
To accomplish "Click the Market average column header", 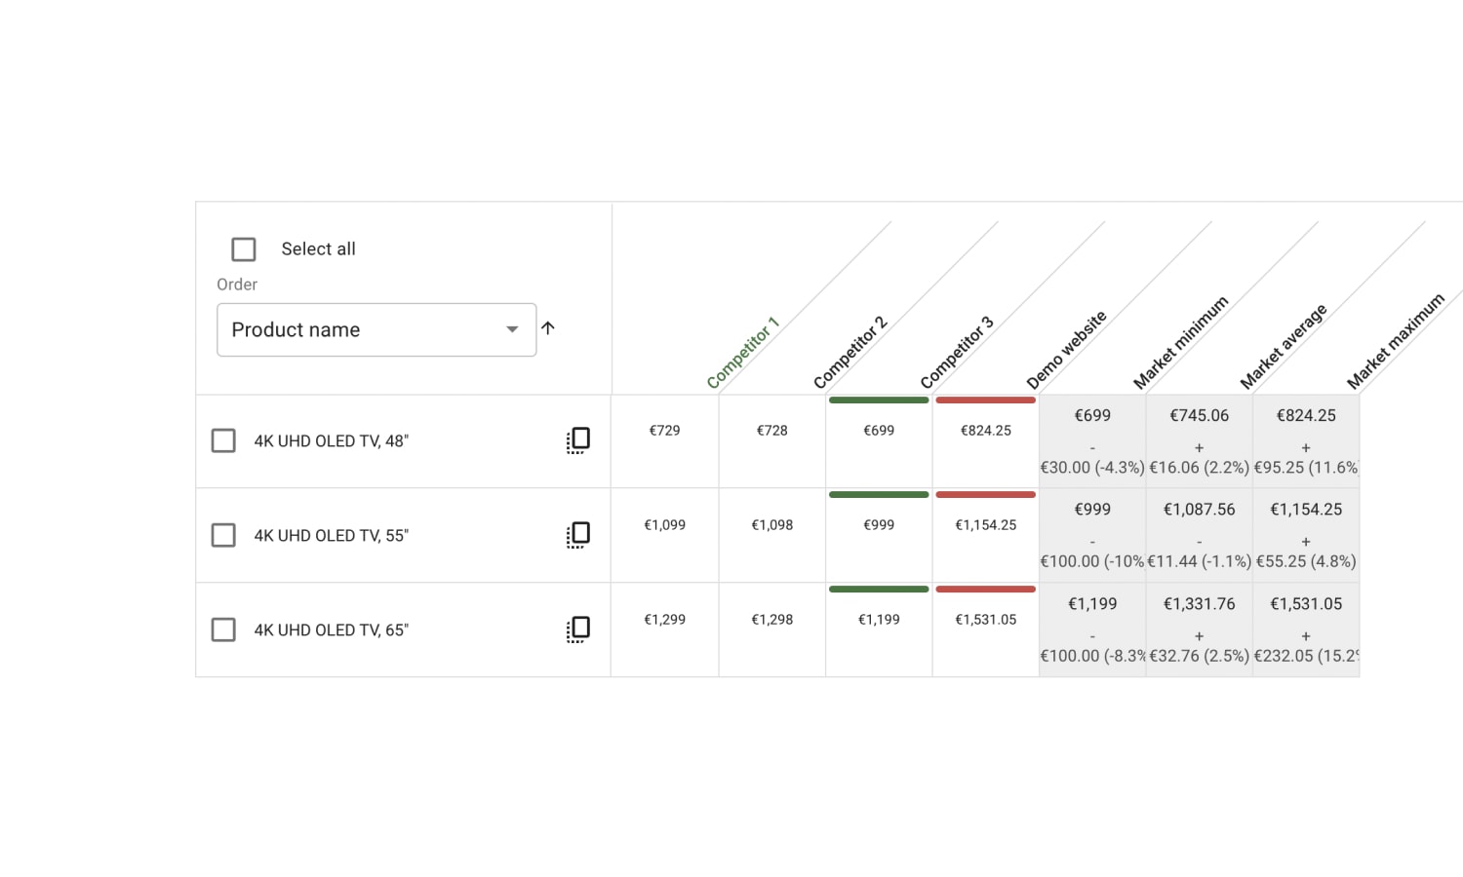I will [x=1284, y=346].
